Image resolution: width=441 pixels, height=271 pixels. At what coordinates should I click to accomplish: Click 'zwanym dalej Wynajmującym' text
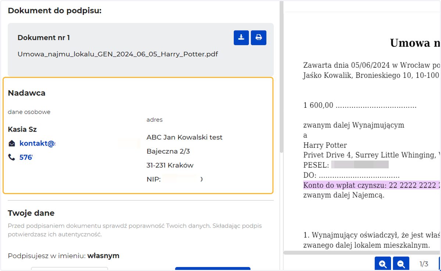[354, 125]
